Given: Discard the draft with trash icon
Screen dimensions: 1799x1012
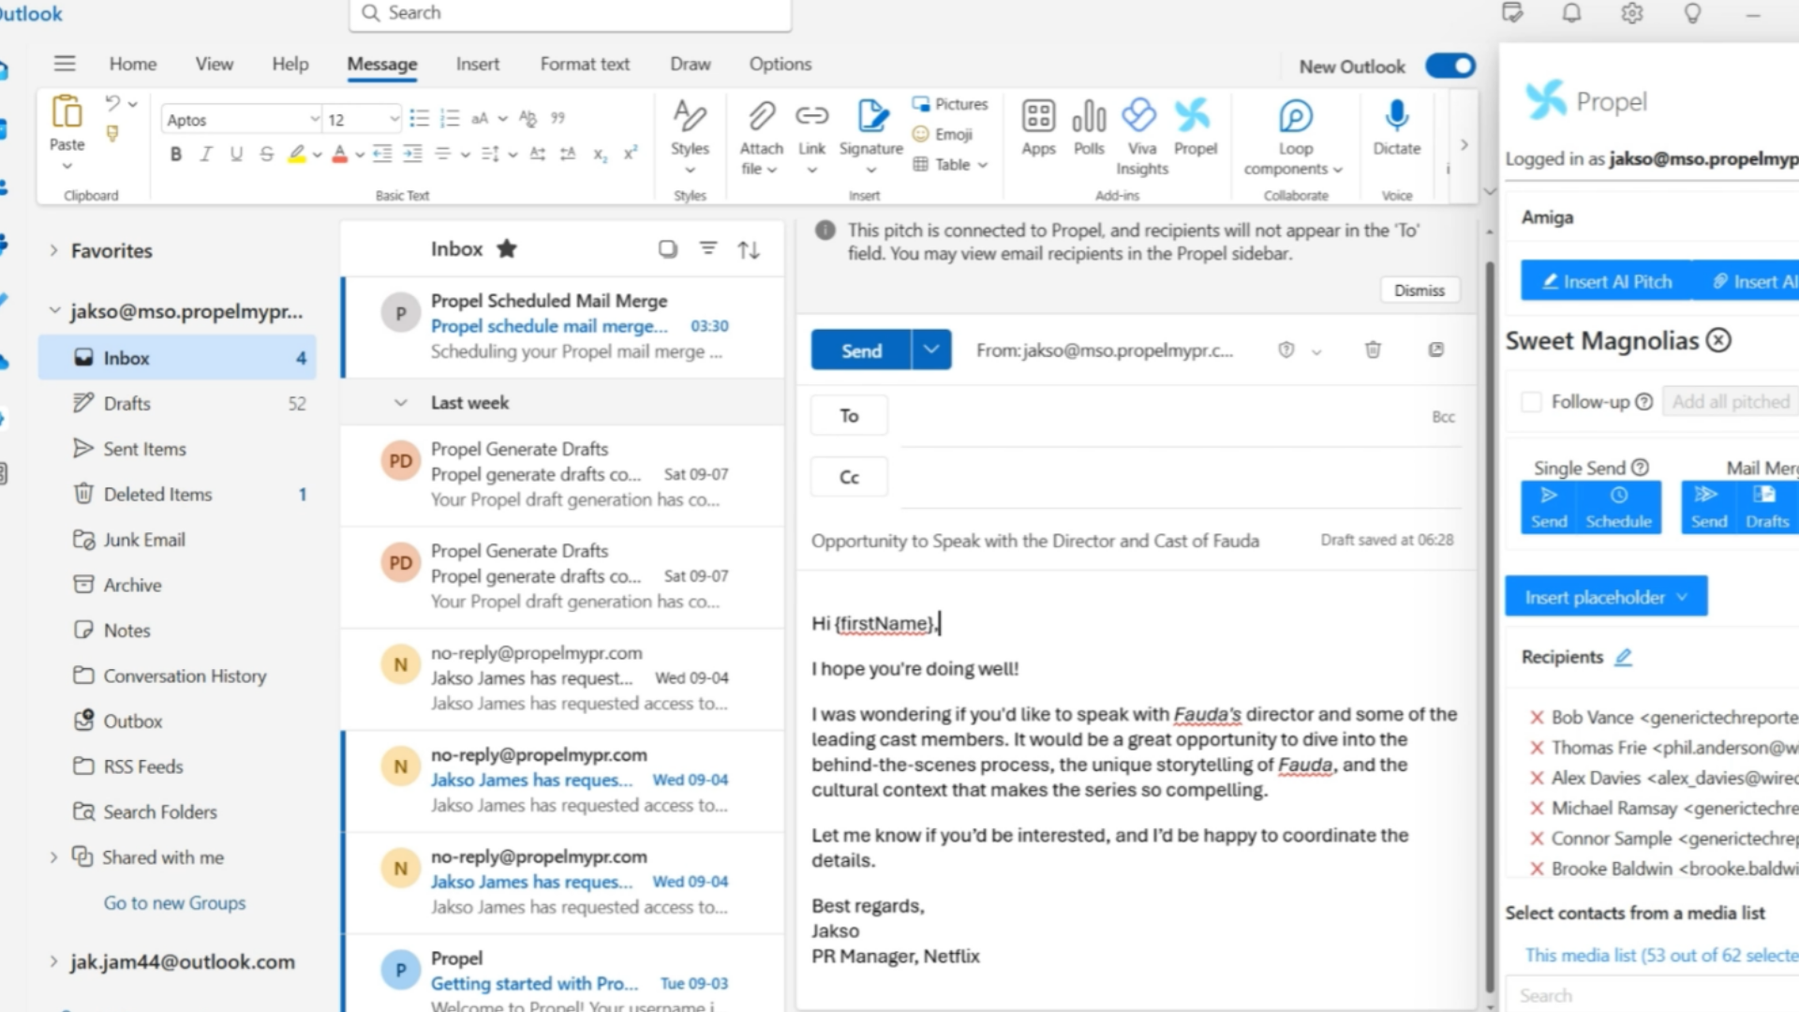Looking at the screenshot, I should coord(1373,350).
